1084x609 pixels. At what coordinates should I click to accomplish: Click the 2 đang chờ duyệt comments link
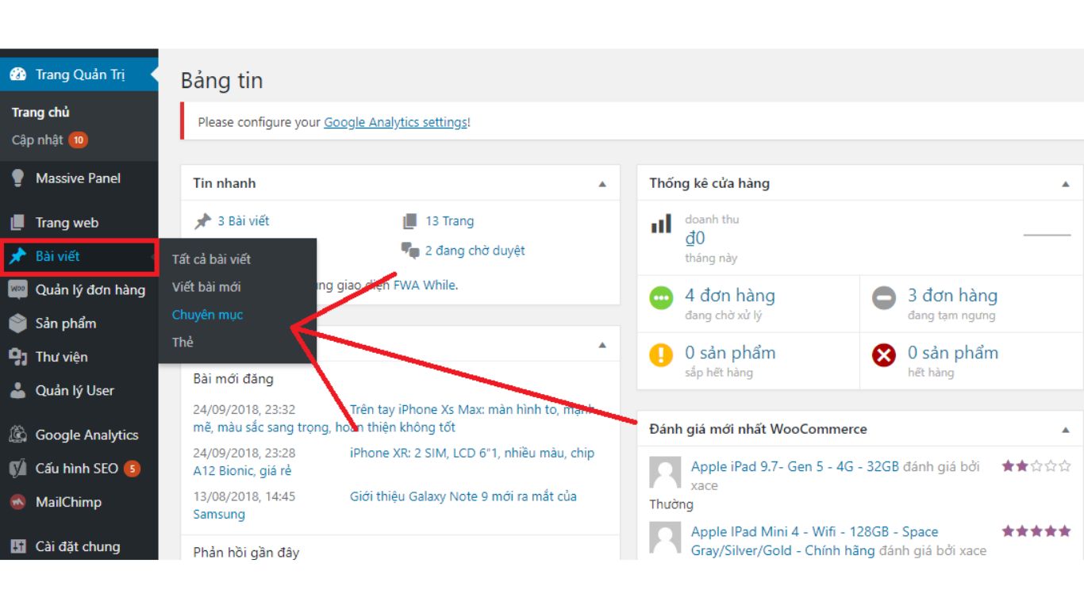tap(475, 251)
